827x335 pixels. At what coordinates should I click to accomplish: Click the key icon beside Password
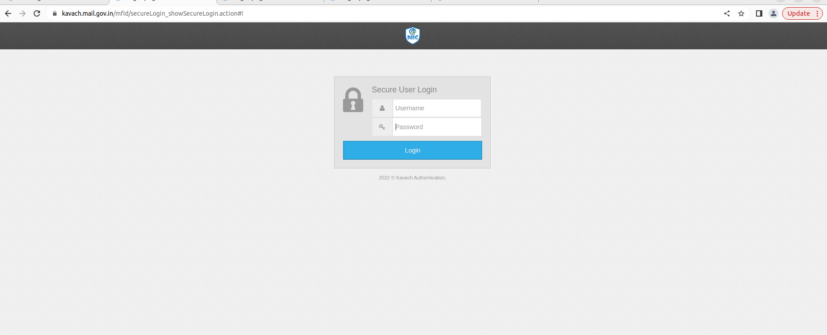382,127
